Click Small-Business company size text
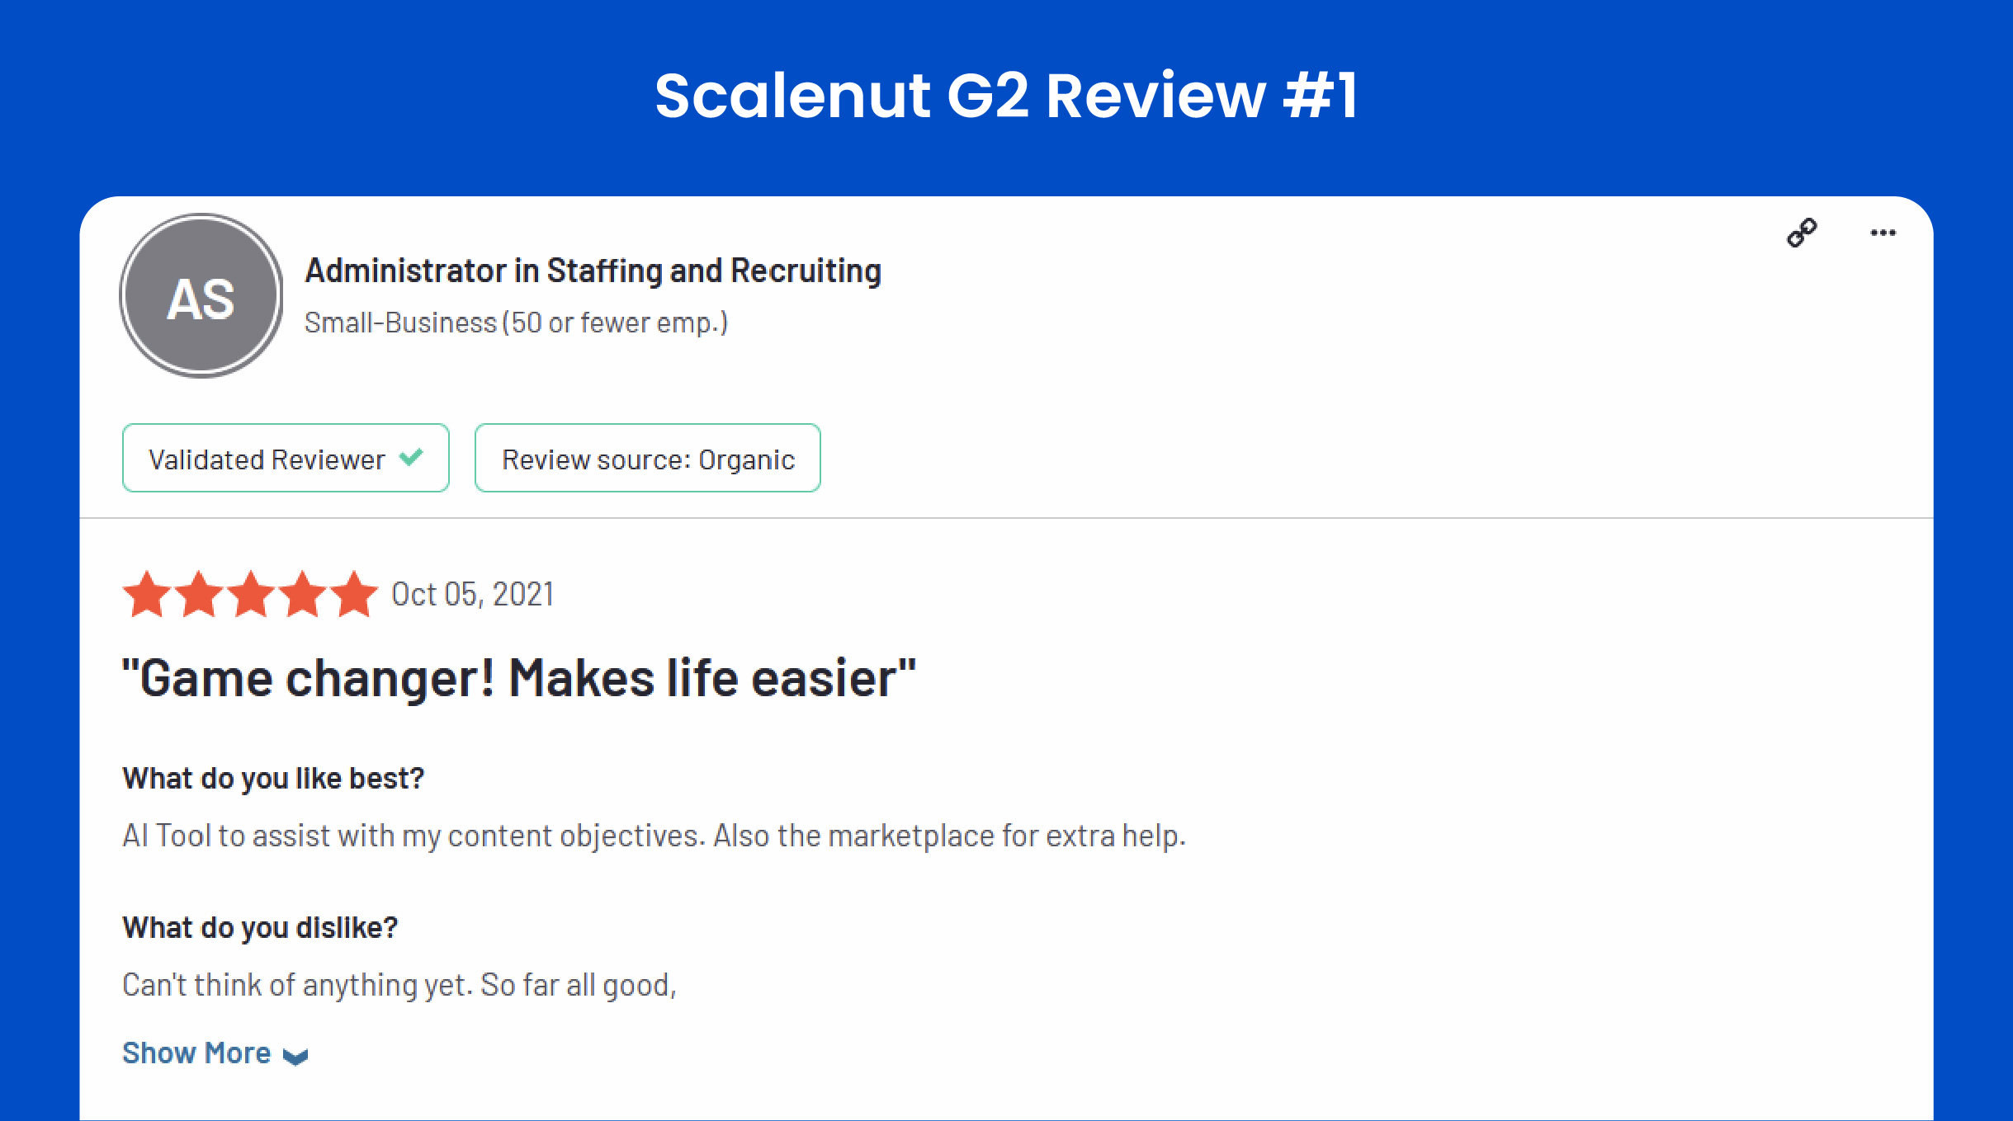 pos(516,323)
